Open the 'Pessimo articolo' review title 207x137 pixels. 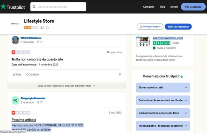click(24, 120)
